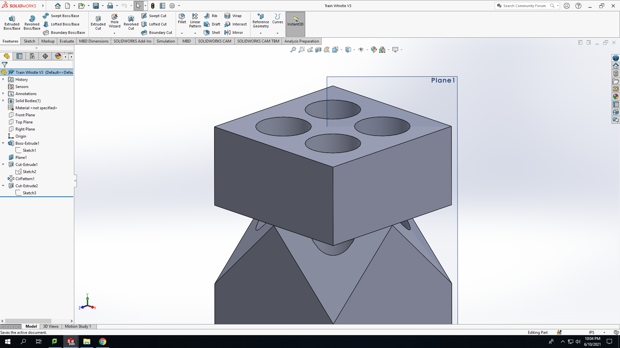The height and width of the screenshot is (348, 620).
Task: Click the Swept Cut tool
Action: (154, 16)
